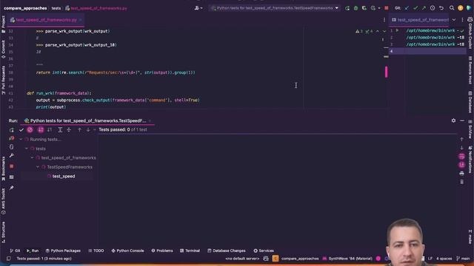Rerun the tests in Run panel
Viewport: 474px width, 266px height.
(12, 130)
